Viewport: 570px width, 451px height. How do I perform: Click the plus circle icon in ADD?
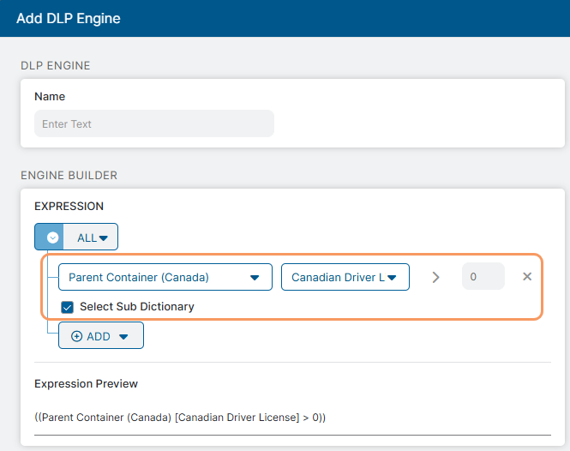coord(76,336)
